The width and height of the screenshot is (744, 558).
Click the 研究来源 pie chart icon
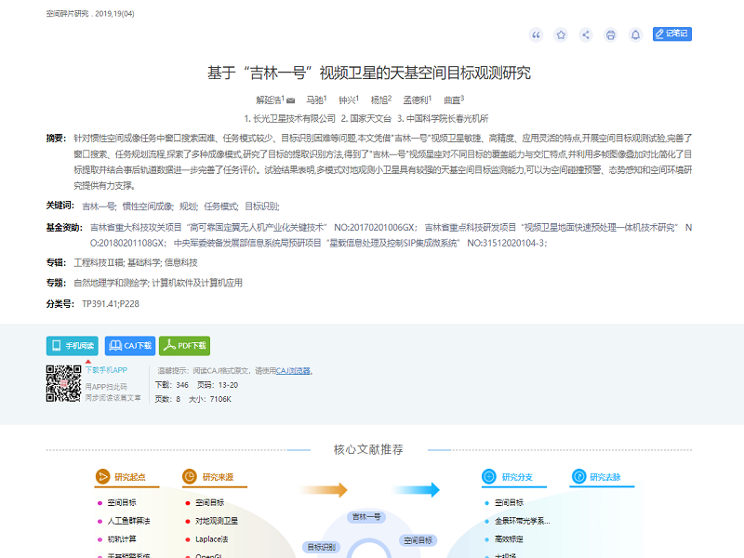190,477
